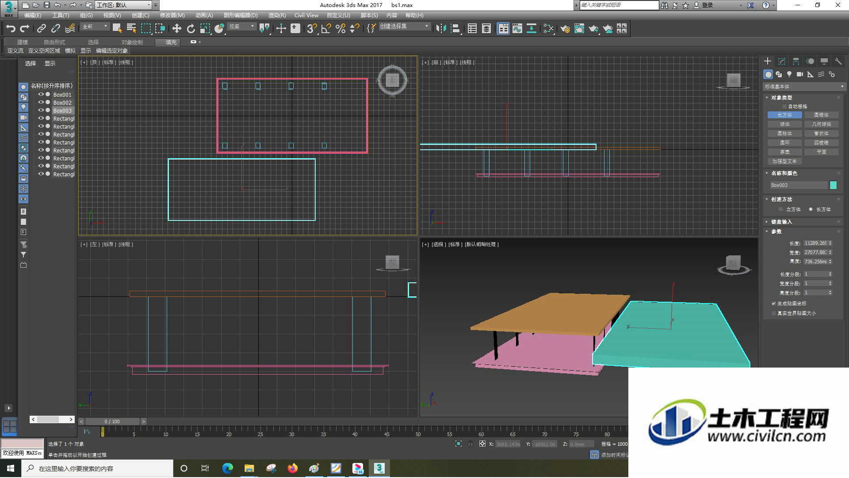Activate the Select and Scale tool
849x478 pixels.
coord(205,29)
